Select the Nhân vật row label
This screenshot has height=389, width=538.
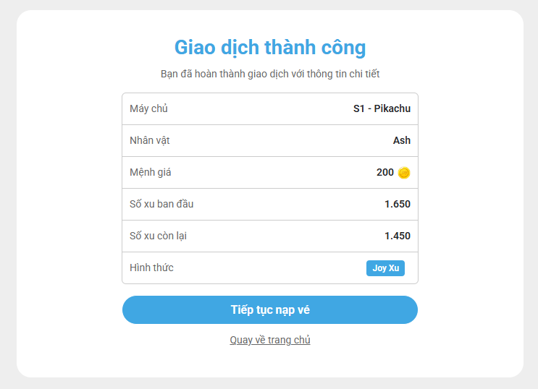point(150,140)
